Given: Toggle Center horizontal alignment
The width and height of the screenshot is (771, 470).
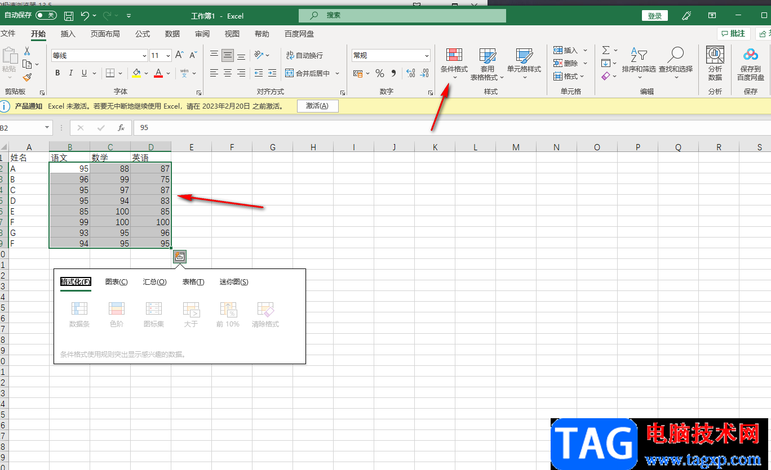Looking at the screenshot, I should click(x=228, y=73).
